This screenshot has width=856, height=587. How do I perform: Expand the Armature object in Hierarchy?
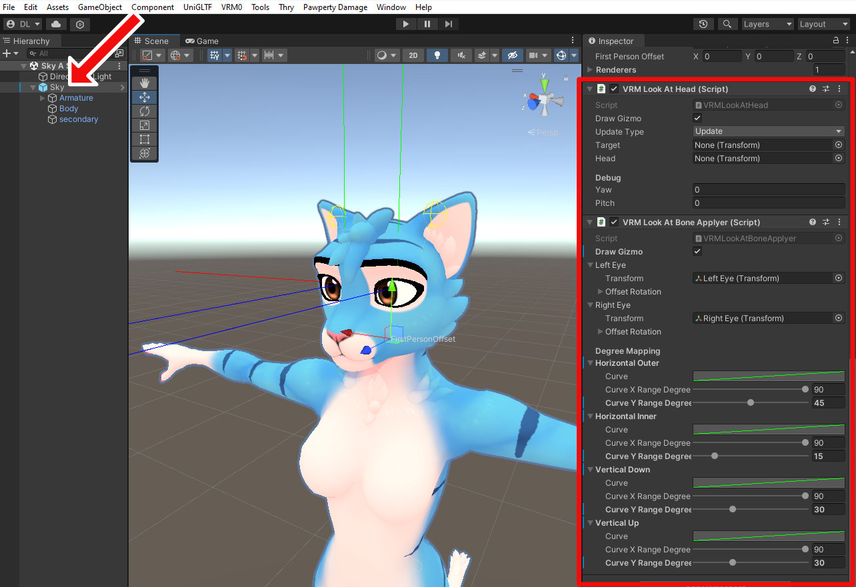click(x=43, y=98)
